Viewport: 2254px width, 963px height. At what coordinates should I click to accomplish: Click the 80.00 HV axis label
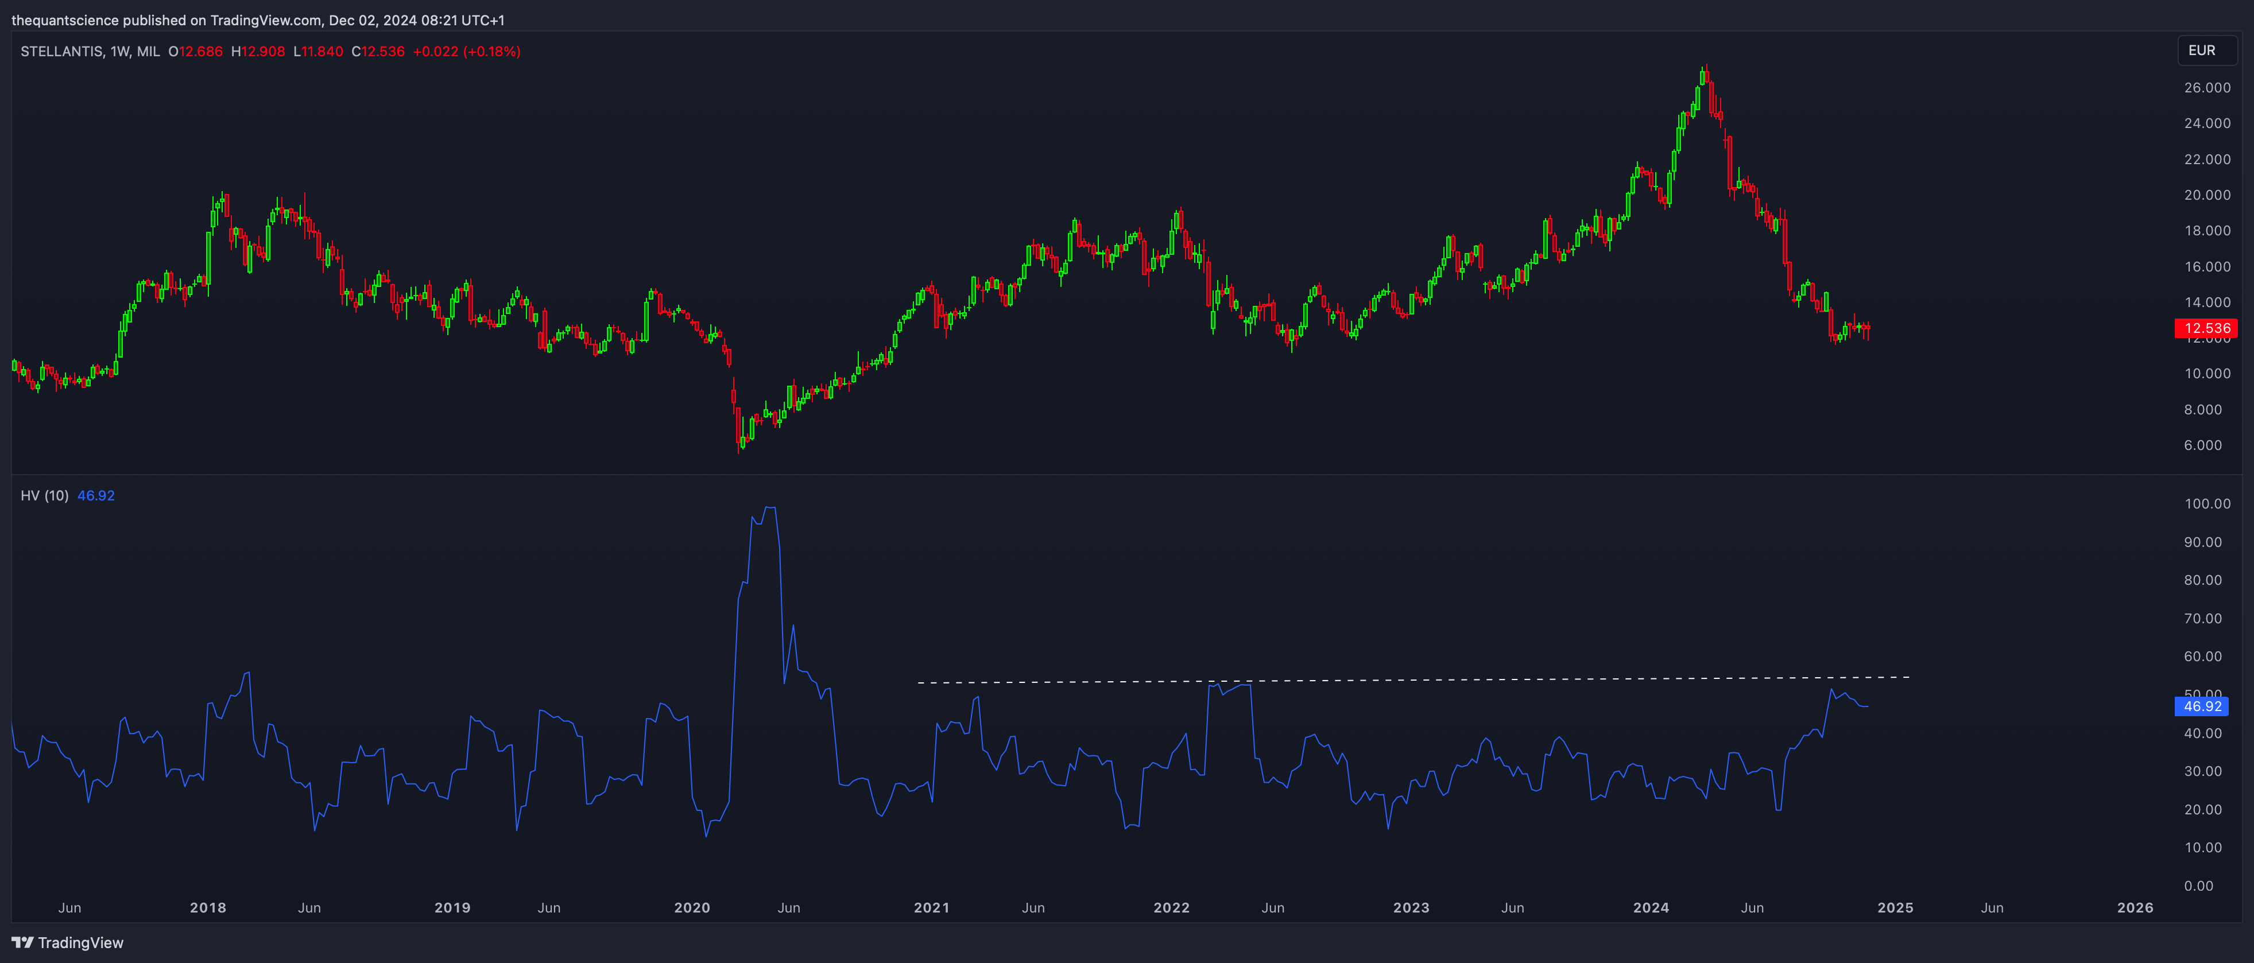click(2202, 580)
